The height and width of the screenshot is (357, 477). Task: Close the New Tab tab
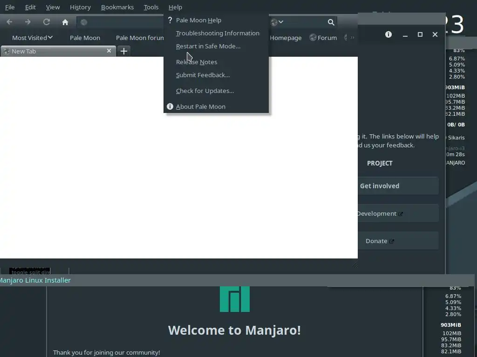tap(109, 51)
